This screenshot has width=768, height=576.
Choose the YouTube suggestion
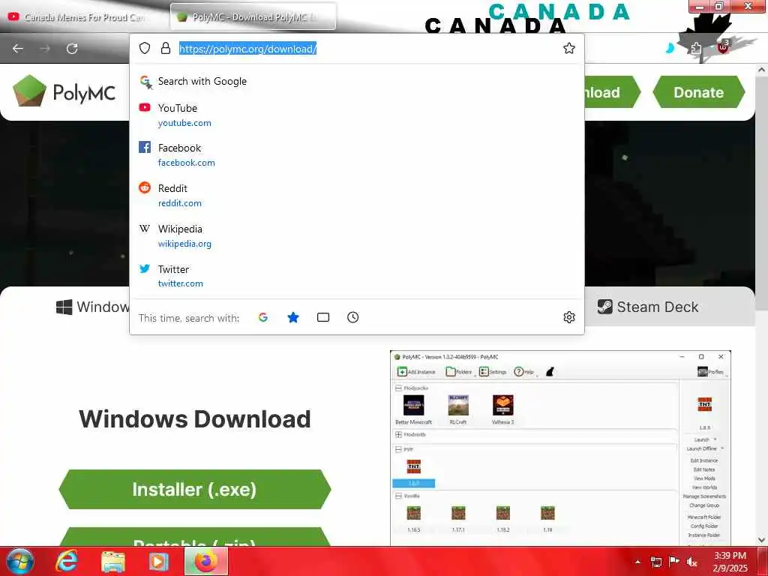coord(356,115)
